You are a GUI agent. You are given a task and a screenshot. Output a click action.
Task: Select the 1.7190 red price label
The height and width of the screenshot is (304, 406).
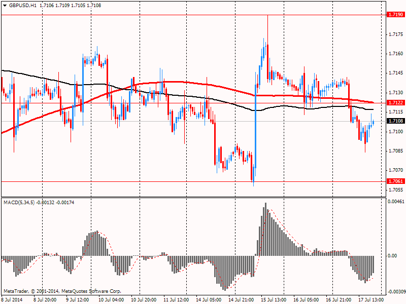click(x=395, y=15)
